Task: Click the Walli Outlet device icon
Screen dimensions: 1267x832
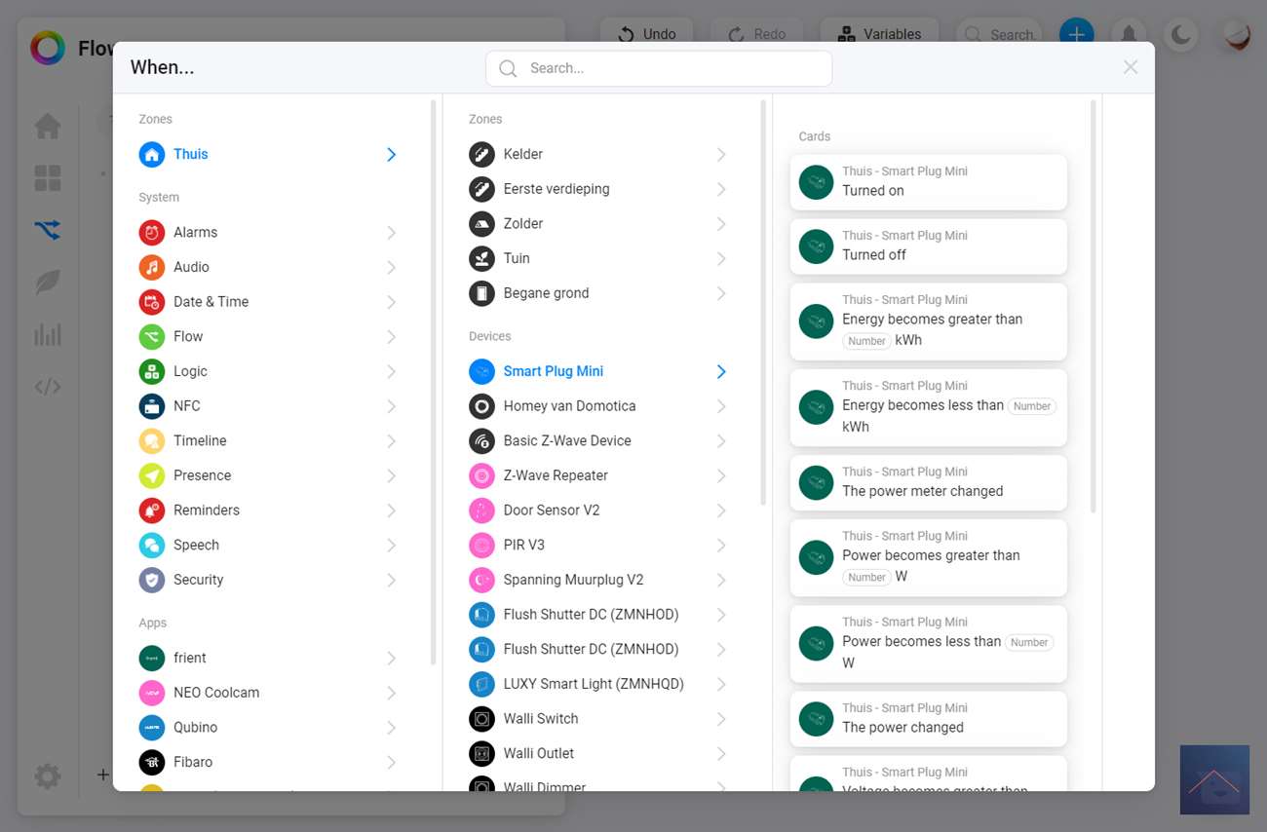Action: (481, 753)
